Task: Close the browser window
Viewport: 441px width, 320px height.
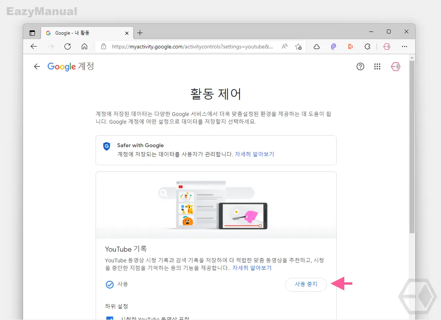Action: (406, 32)
